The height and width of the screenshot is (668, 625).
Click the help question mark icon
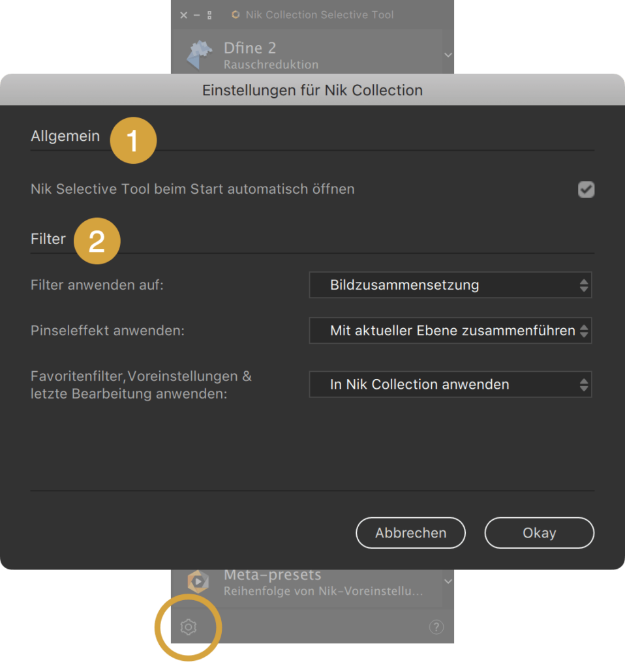(436, 627)
